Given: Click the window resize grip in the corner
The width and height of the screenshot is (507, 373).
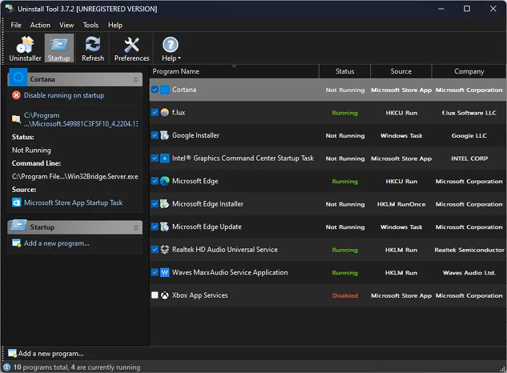Looking at the screenshot, I should click(502, 369).
